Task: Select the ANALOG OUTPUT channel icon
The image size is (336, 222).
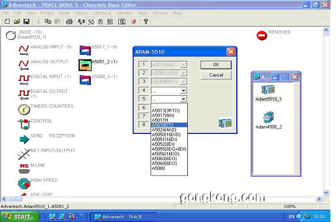Action: coord(24,65)
